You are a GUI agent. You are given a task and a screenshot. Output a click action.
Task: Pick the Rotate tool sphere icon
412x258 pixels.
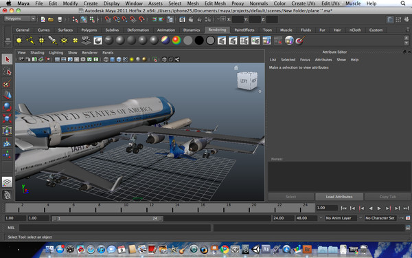7,107
